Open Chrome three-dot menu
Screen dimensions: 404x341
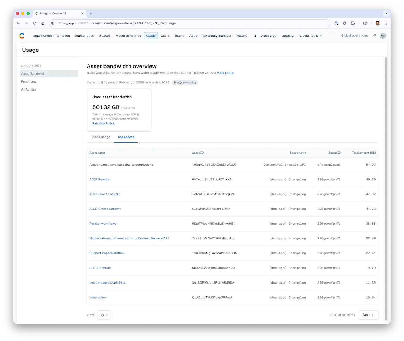pyautogui.click(x=386, y=23)
